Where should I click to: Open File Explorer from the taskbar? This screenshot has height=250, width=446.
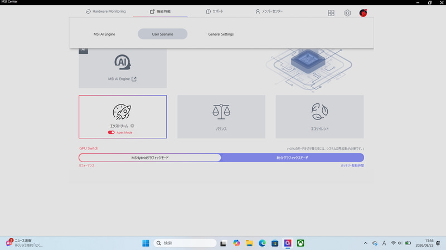point(249,243)
